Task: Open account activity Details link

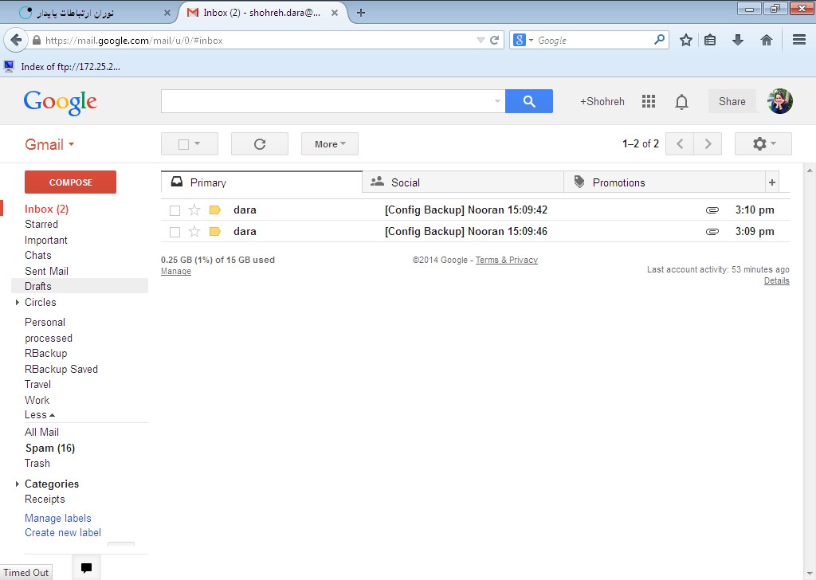Action: tap(776, 281)
